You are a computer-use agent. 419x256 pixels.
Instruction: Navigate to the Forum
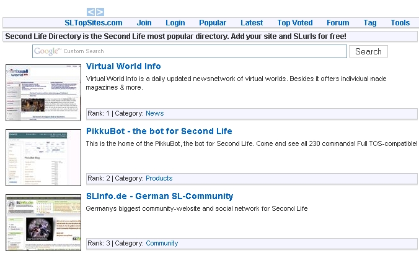[x=338, y=23]
